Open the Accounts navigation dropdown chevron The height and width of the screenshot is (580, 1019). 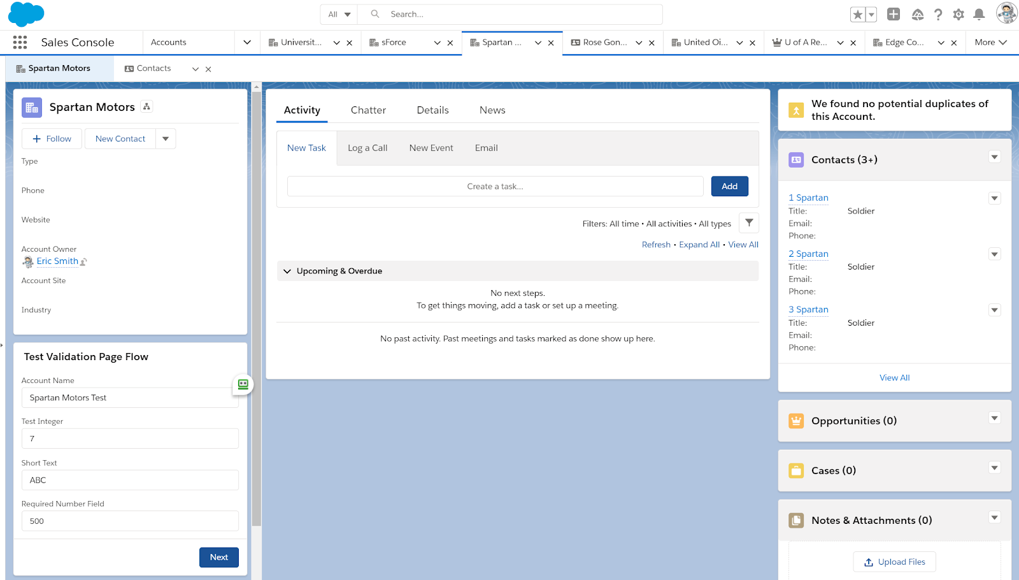247,43
